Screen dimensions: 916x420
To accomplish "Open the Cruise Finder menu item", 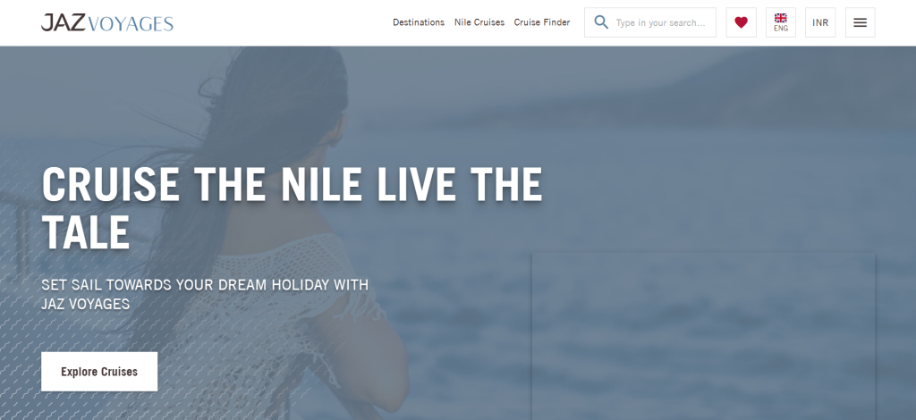I will [x=541, y=22].
